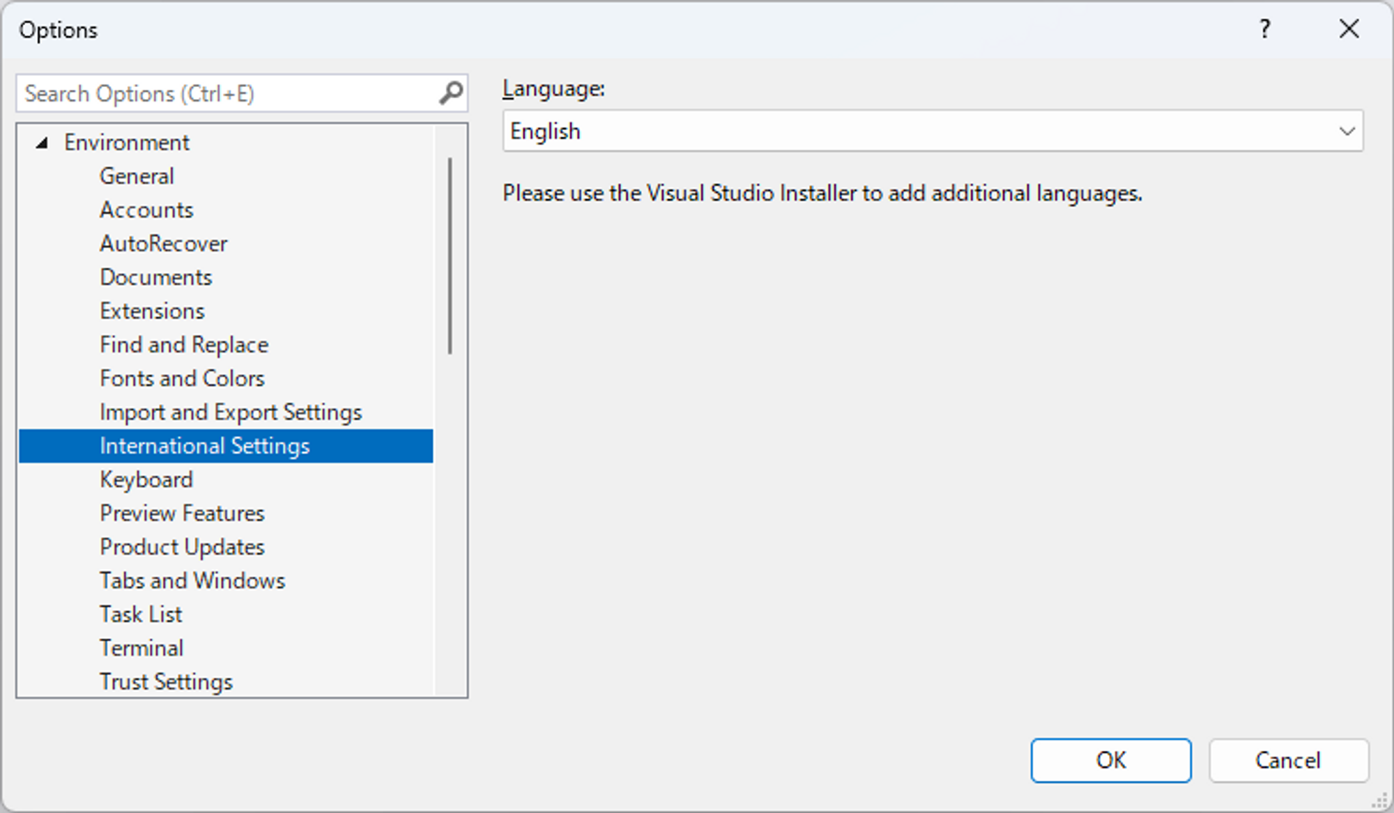Click the Language dropdown chevron arrow
The image size is (1394, 813).
click(x=1347, y=131)
